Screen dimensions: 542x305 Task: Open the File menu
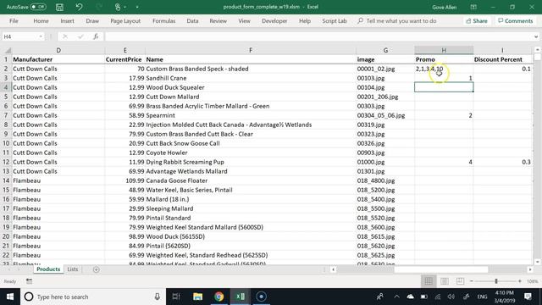pos(14,21)
